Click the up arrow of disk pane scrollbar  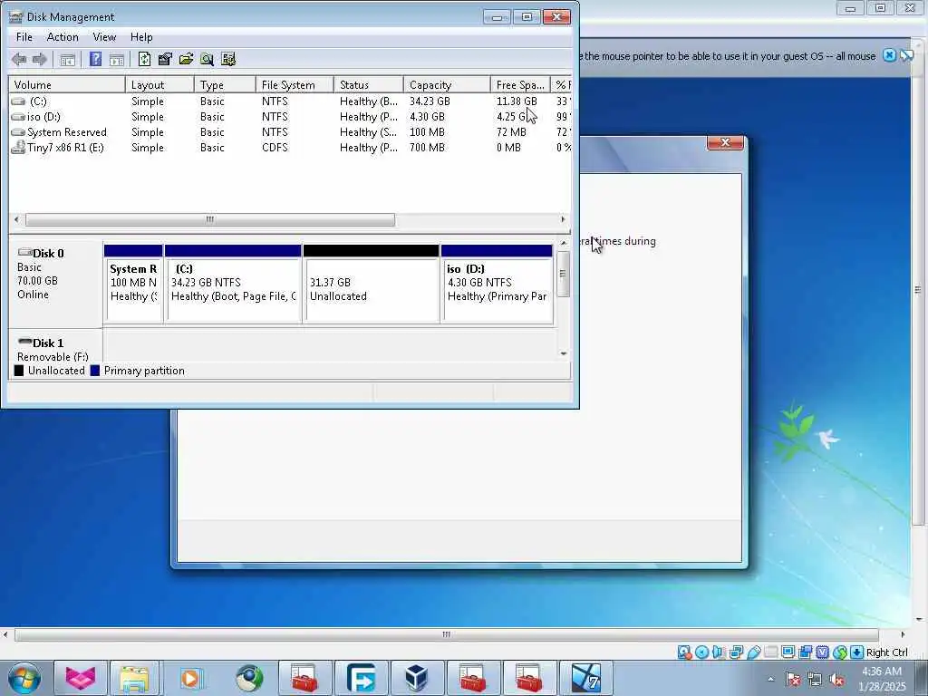[564, 243]
